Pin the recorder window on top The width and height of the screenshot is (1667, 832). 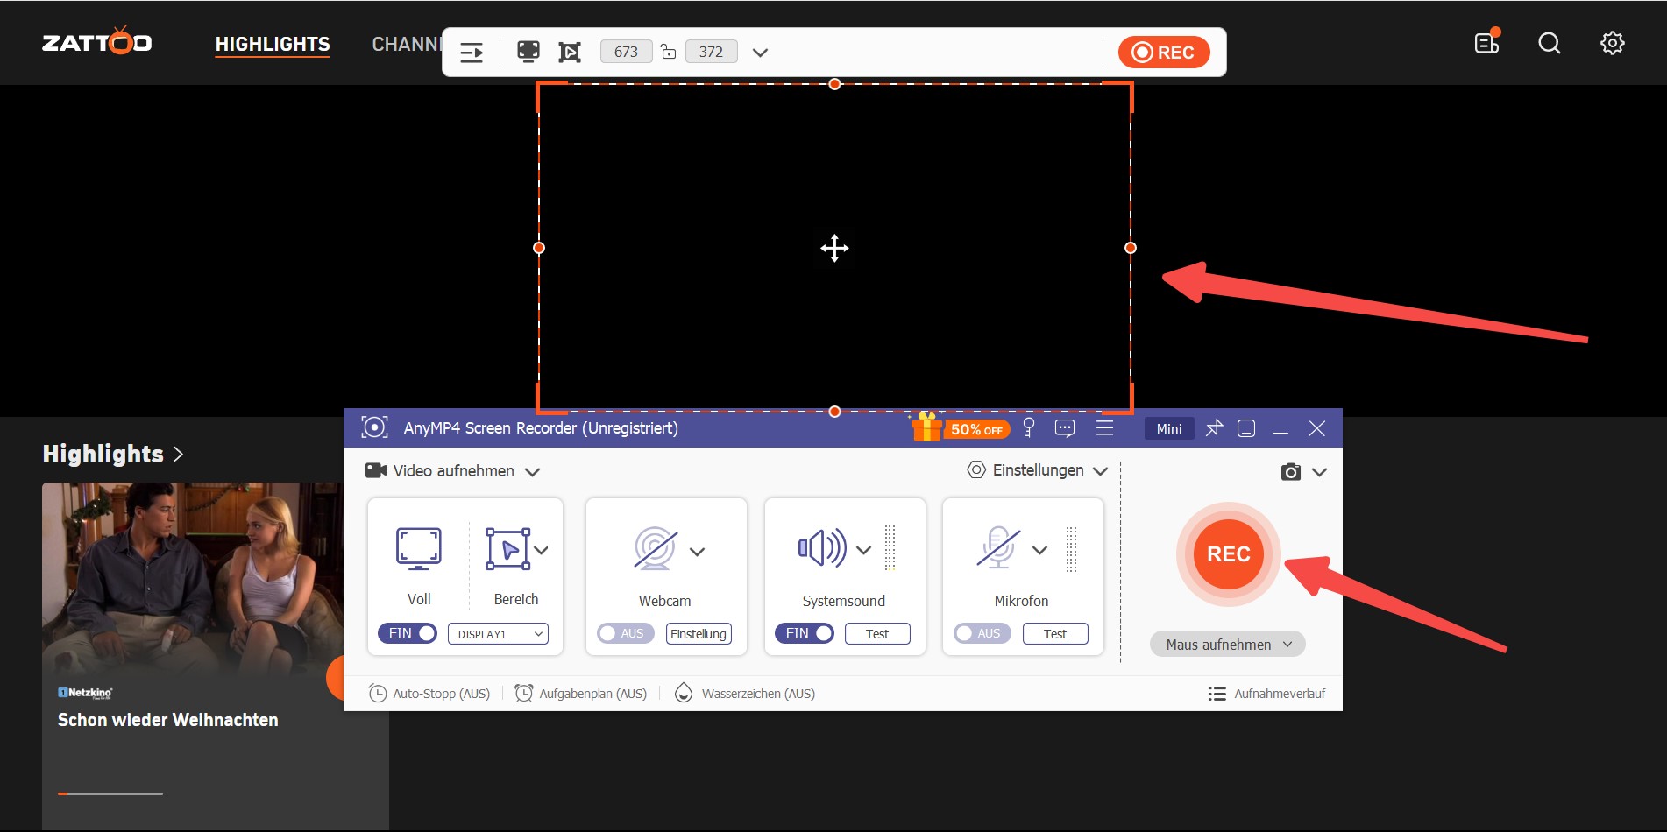coord(1214,427)
